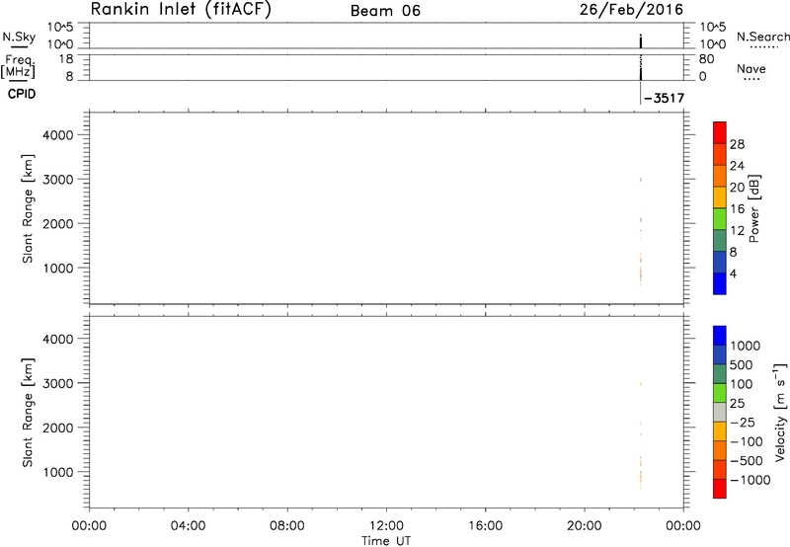This screenshot has height=547, width=790.
Task: Pick the bright blue Power swatch below 4
Action: point(720,283)
